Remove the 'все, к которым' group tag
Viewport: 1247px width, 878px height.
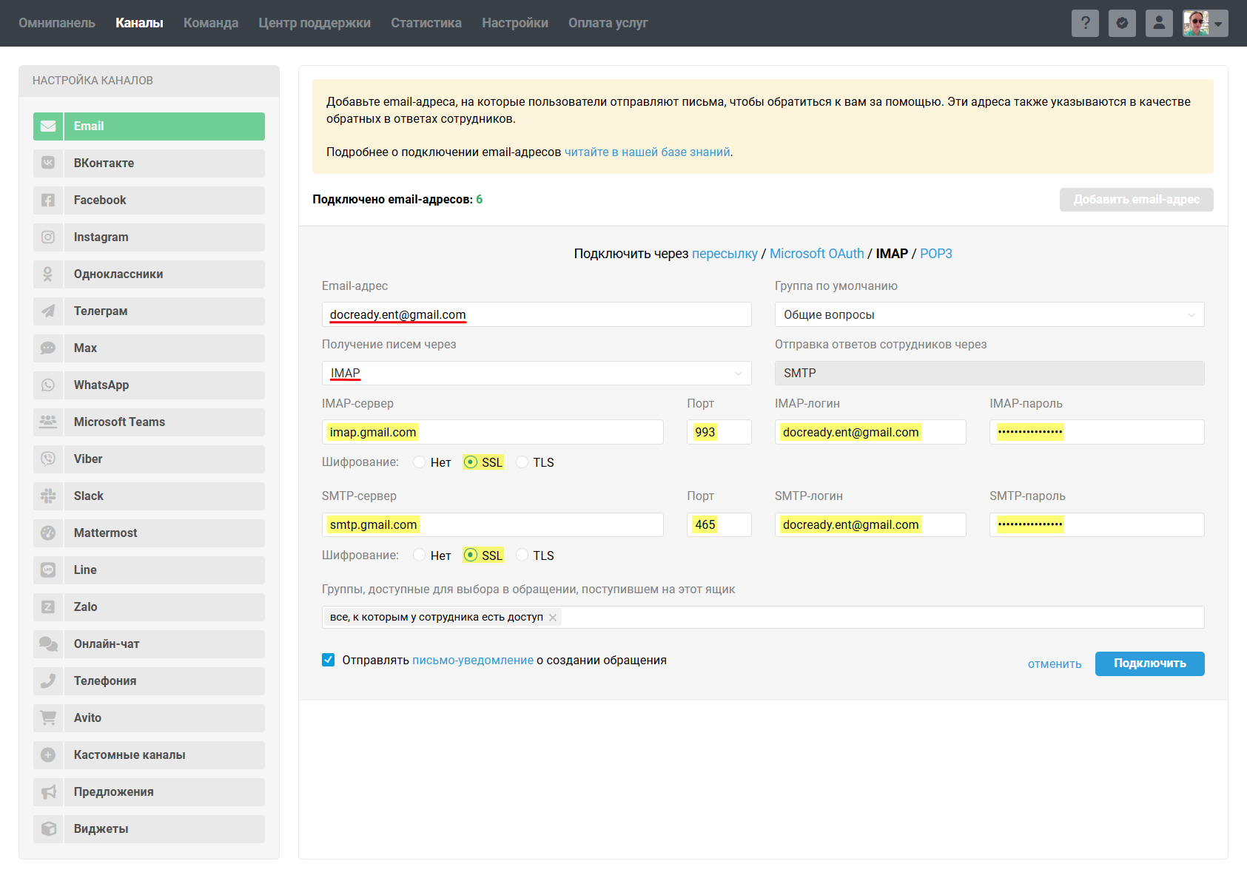(553, 618)
